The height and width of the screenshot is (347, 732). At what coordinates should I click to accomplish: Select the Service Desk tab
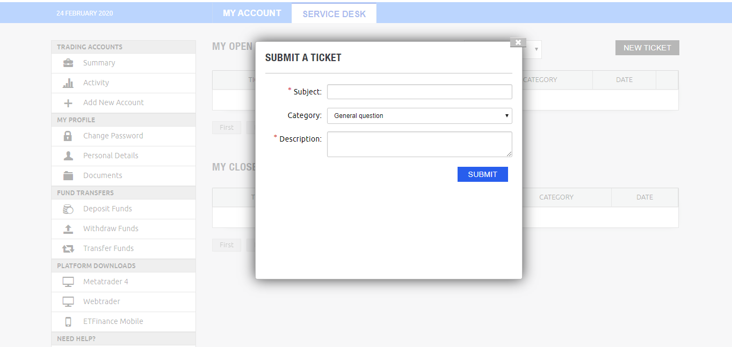(x=334, y=14)
